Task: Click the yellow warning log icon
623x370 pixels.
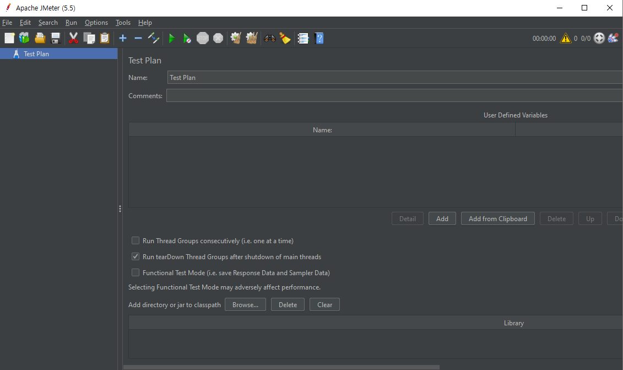Action: click(x=565, y=38)
